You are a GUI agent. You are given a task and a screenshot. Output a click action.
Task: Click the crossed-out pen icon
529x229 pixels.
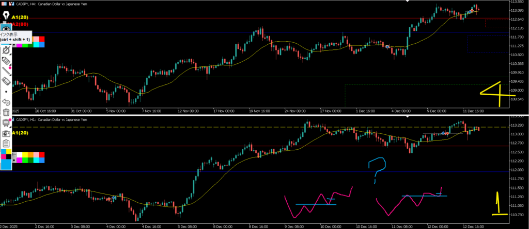(6, 50)
